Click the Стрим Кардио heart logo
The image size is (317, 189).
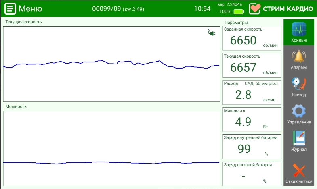click(255, 8)
